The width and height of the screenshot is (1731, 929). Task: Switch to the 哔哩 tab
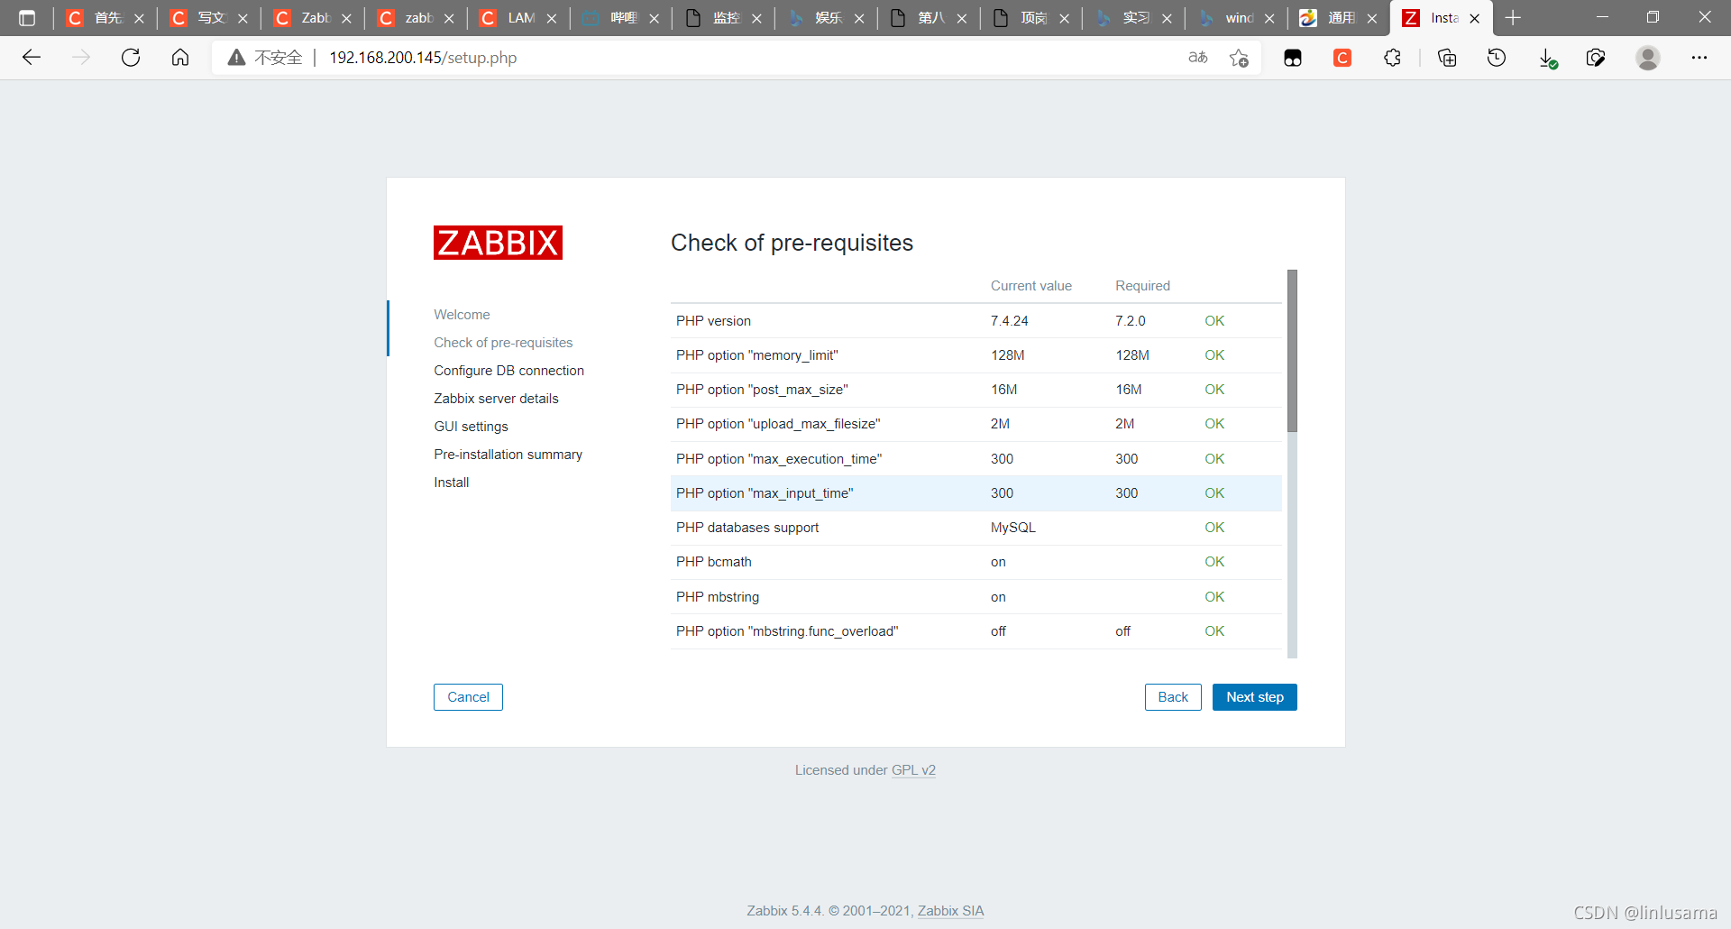[x=621, y=18]
